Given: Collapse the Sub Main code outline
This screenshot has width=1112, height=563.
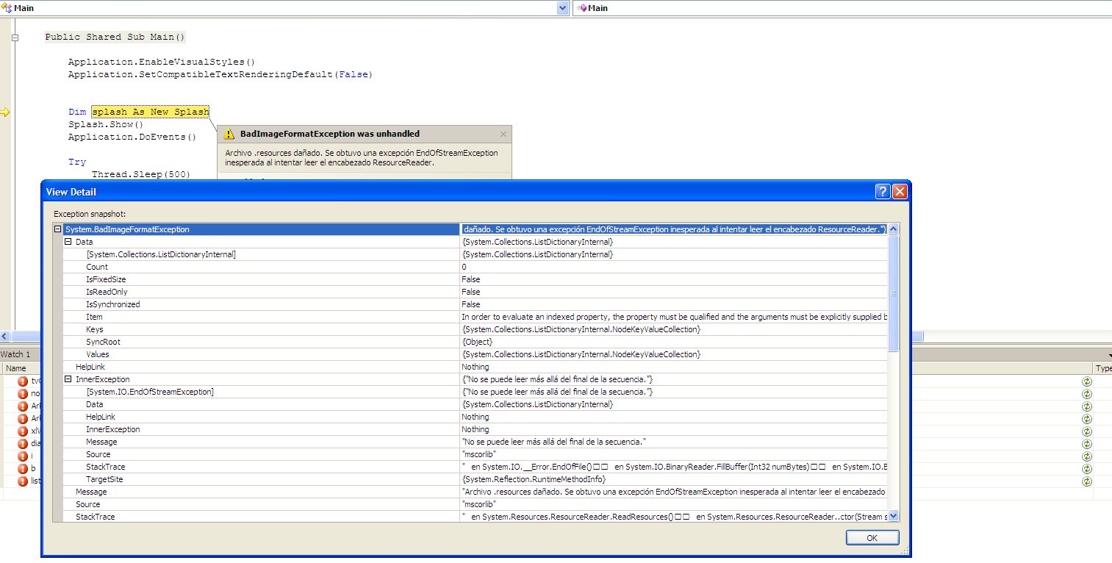Looking at the screenshot, I should click(x=15, y=37).
